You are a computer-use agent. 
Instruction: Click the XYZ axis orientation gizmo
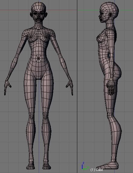point(85,166)
